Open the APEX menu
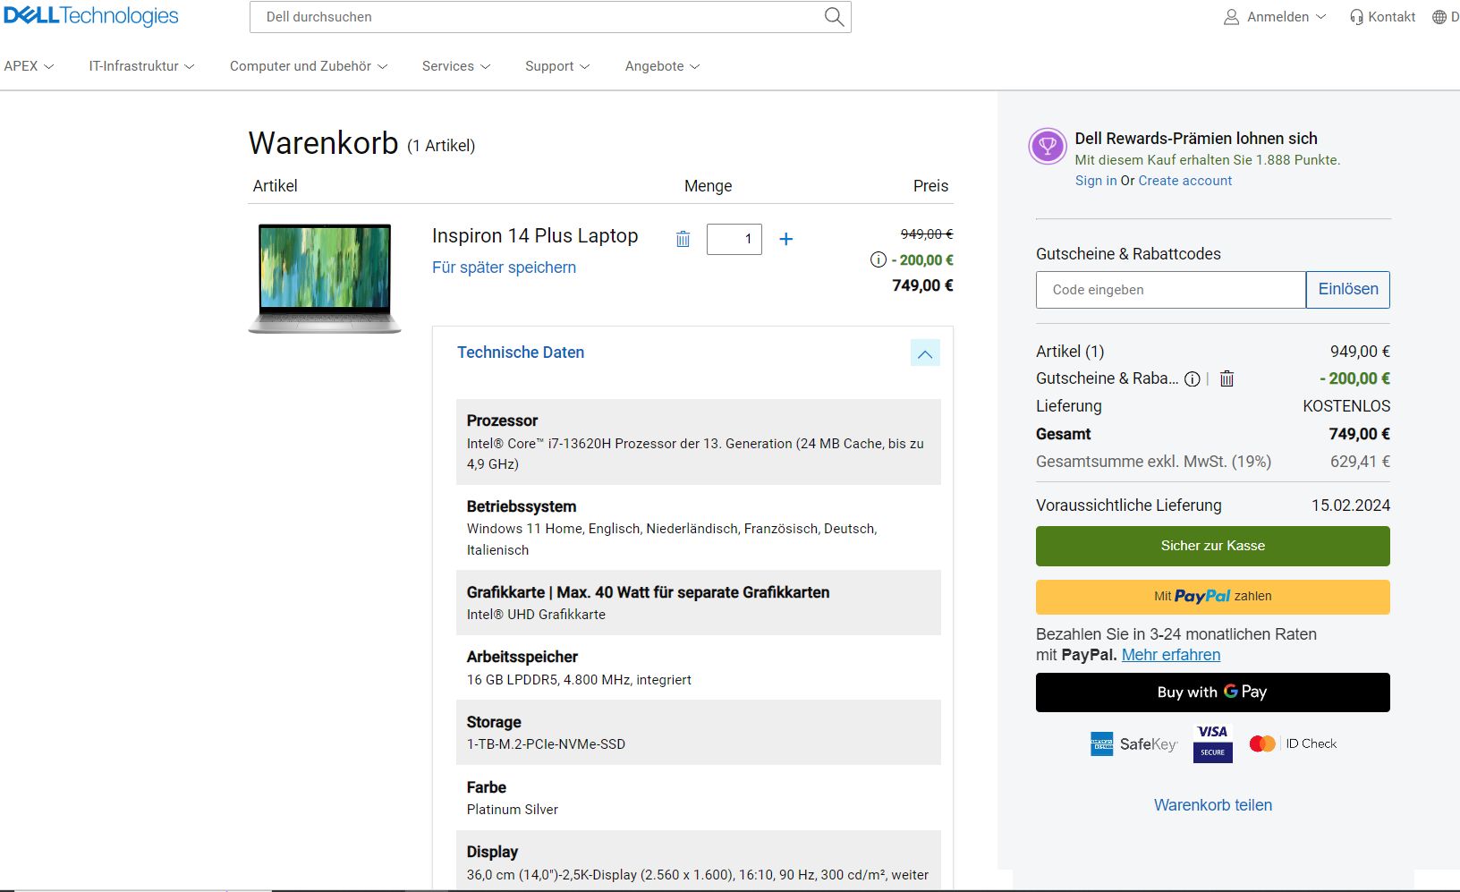Image resolution: width=1460 pixels, height=892 pixels. pyautogui.click(x=29, y=66)
